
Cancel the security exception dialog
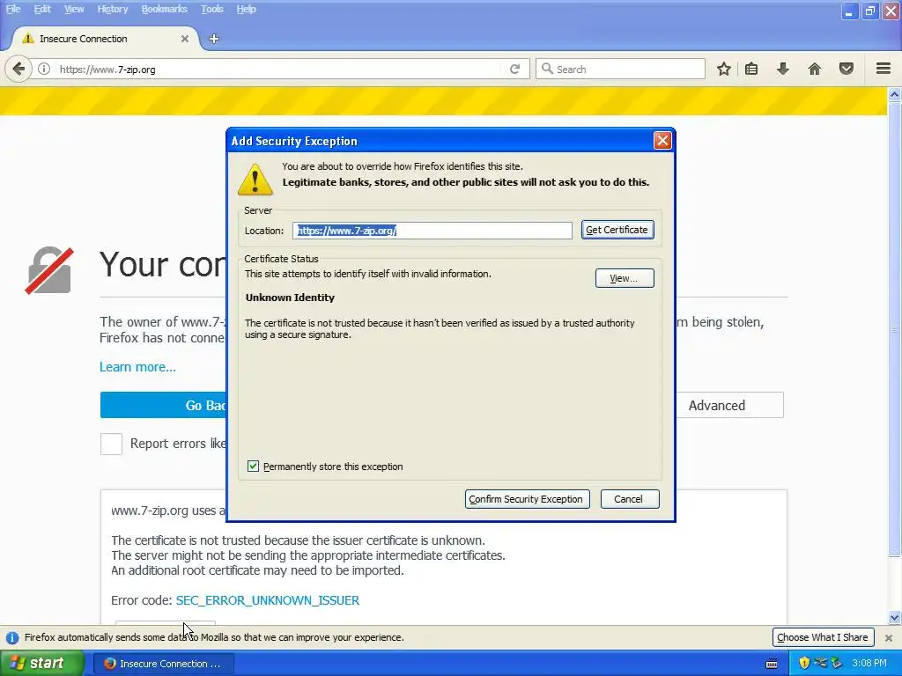[629, 499]
